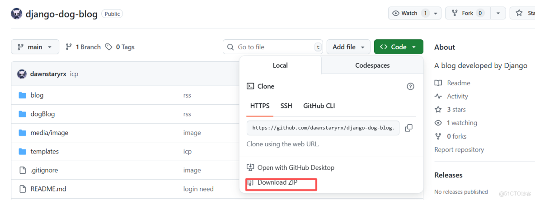
Task: Click the Open with GitHub Desktop icon
Action: pos(250,167)
